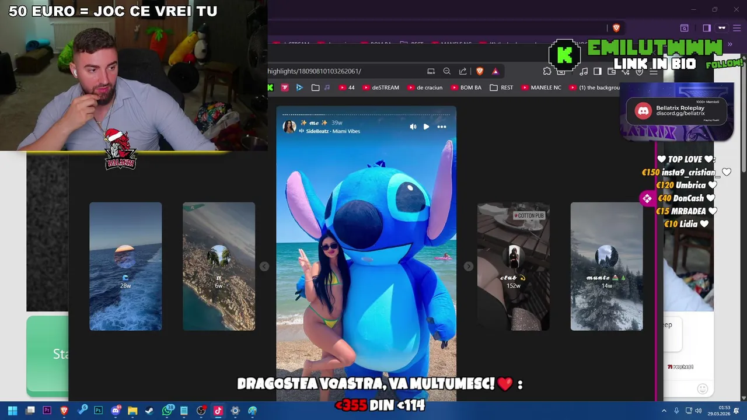This screenshot has width=747, height=420.
Task: Open the 'deSTREAM' bookmark
Action: coord(381,87)
